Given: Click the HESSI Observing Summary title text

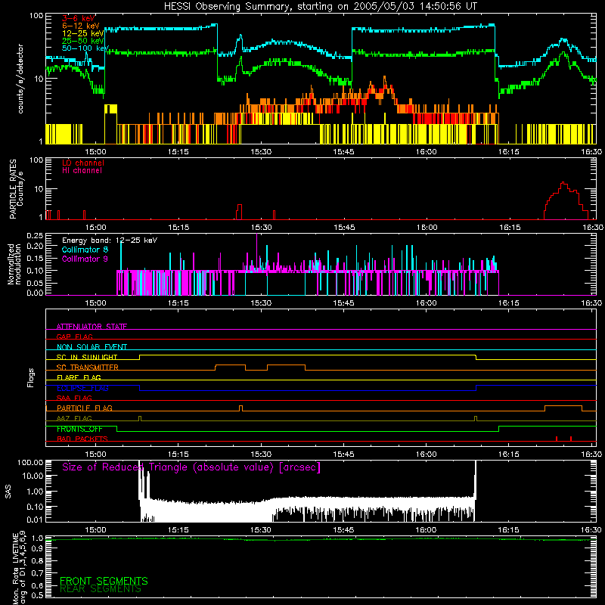Looking at the screenshot, I should coord(321,7).
